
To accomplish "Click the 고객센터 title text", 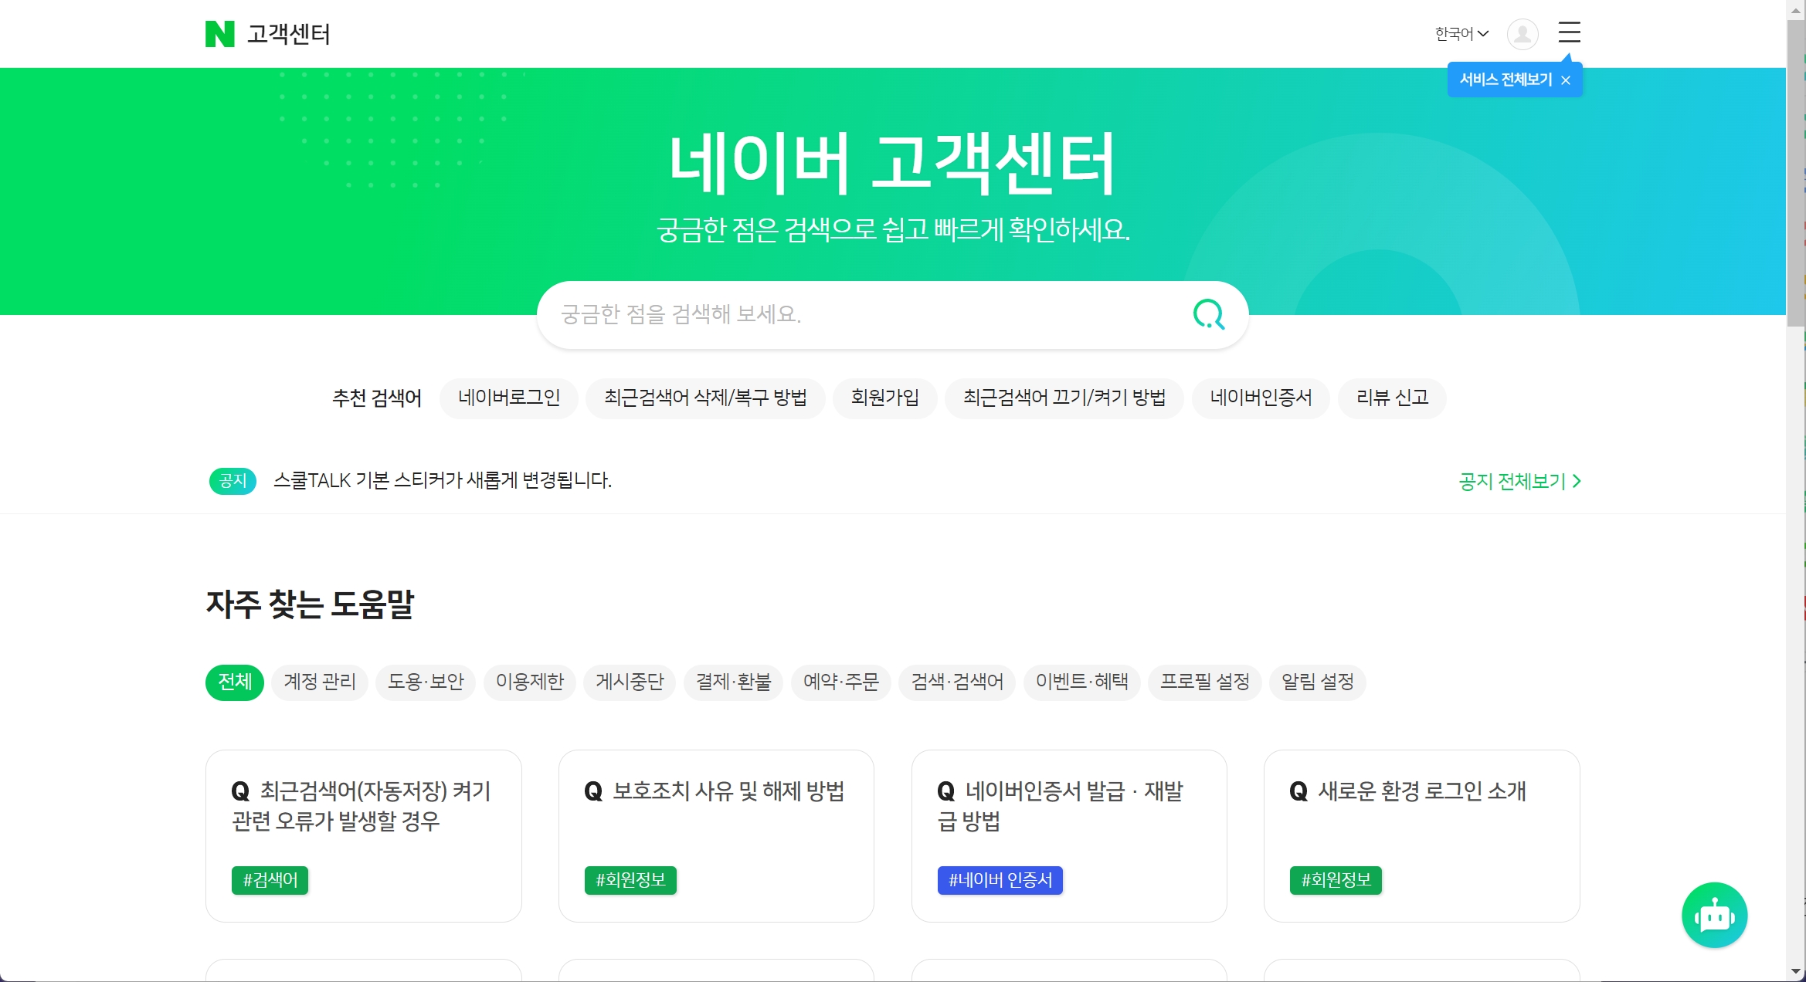I will [x=288, y=34].
